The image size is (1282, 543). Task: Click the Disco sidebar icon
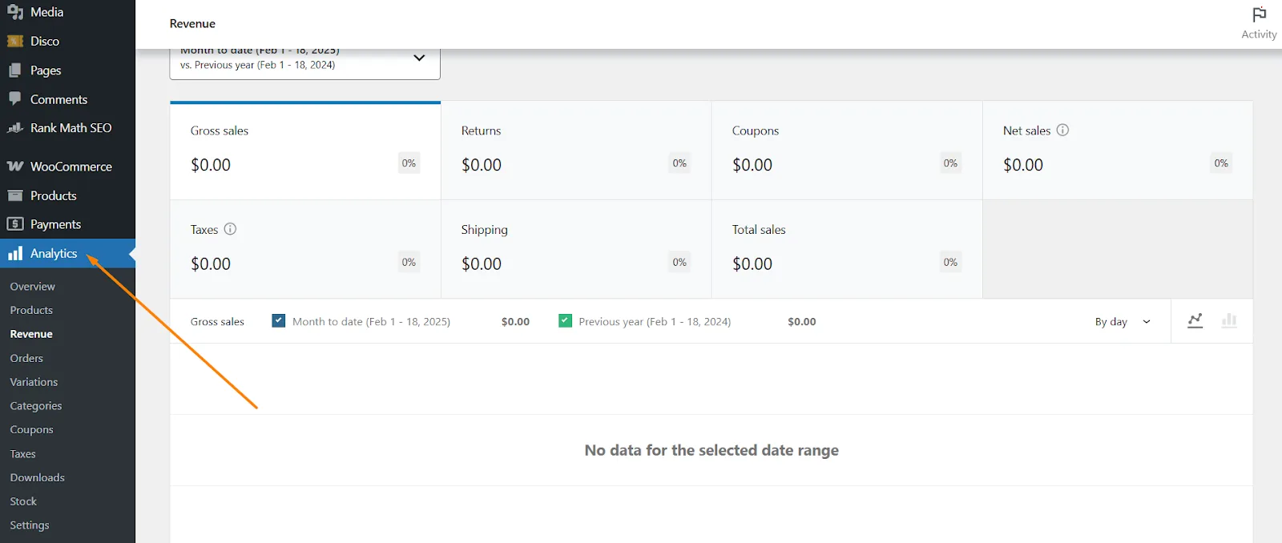tap(15, 41)
